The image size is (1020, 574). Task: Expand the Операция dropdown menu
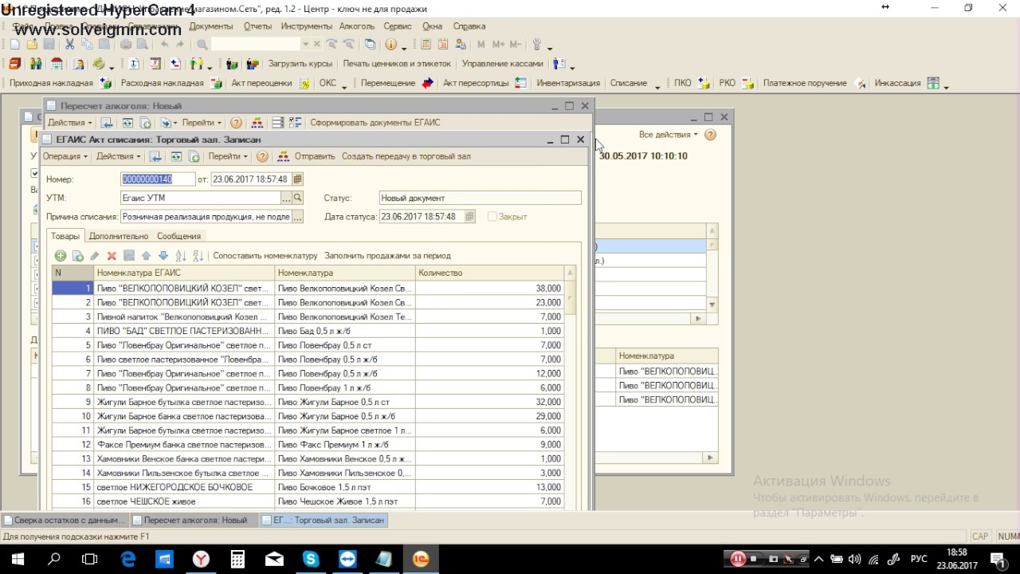[x=65, y=156]
